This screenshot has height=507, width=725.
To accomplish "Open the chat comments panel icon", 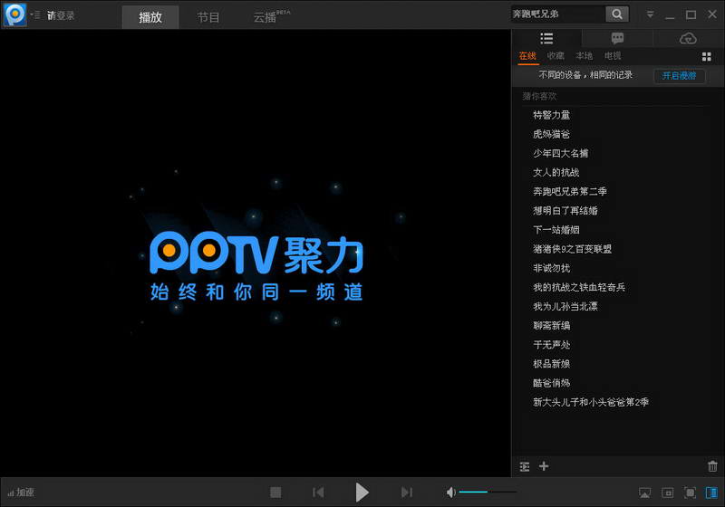I will (617, 38).
